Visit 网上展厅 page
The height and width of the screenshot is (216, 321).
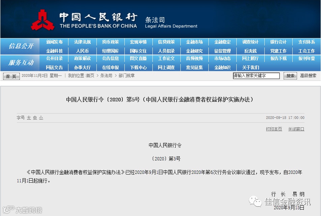click(x=251, y=59)
